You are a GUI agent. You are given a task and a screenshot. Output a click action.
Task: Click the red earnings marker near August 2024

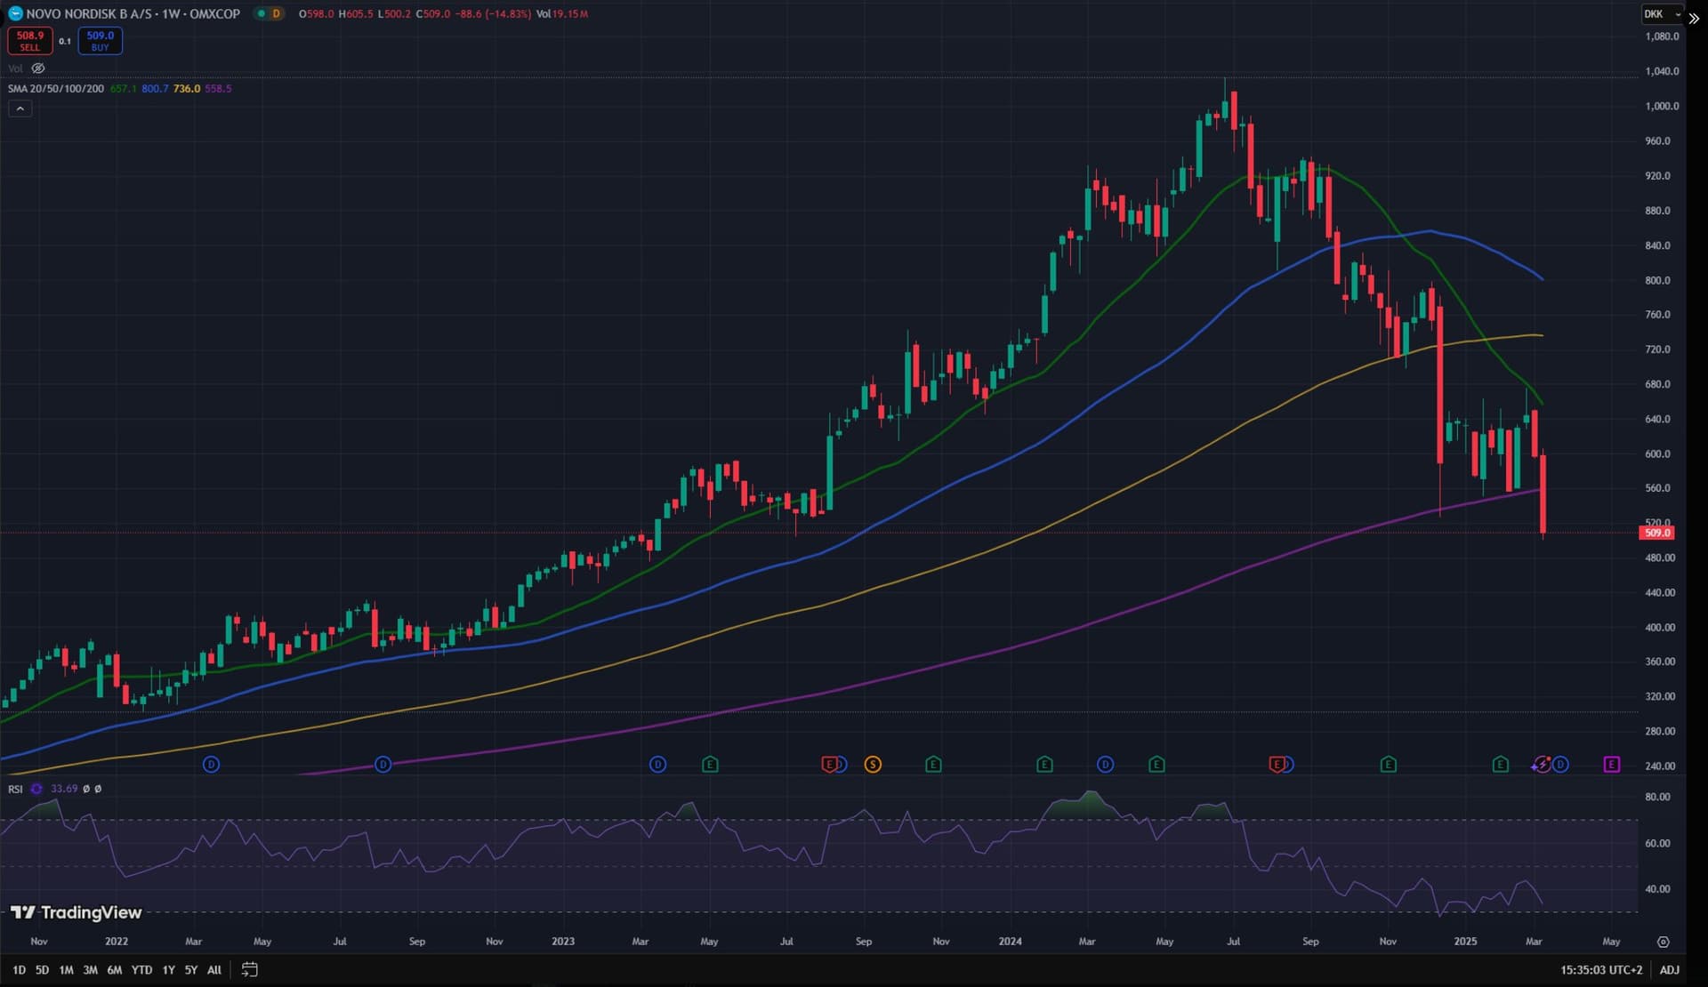pos(1277,765)
